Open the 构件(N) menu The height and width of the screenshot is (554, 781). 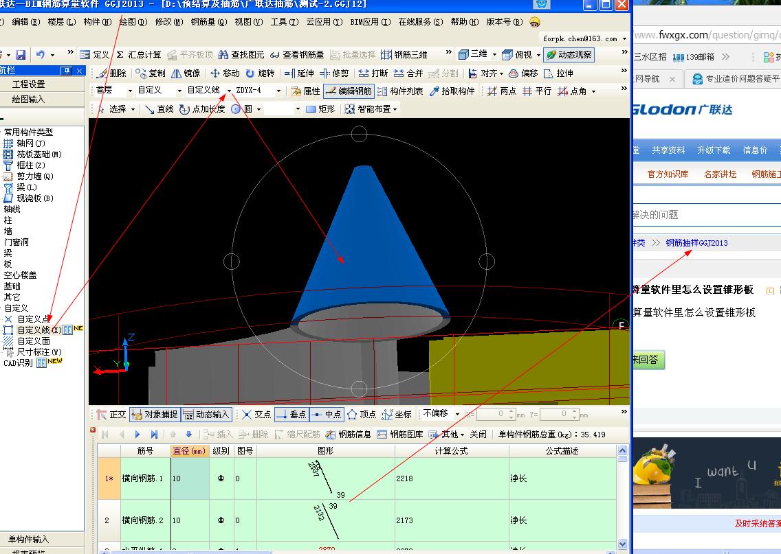point(98,22)
